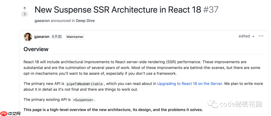Open the 8天前 timestamp link
Screen dimensions: 271x116
(x=57, y=37)
